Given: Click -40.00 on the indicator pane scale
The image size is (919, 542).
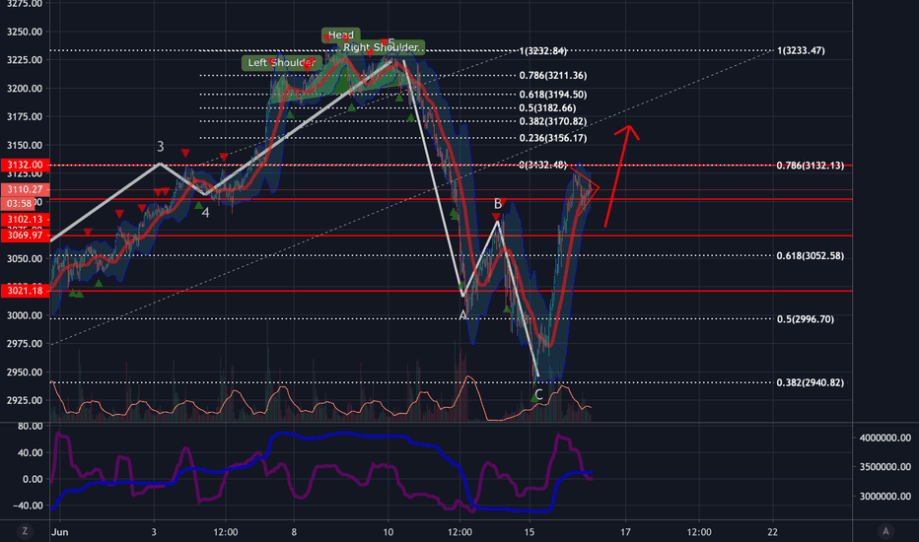Looking at the screenshot, I should (x=29, y=506).
